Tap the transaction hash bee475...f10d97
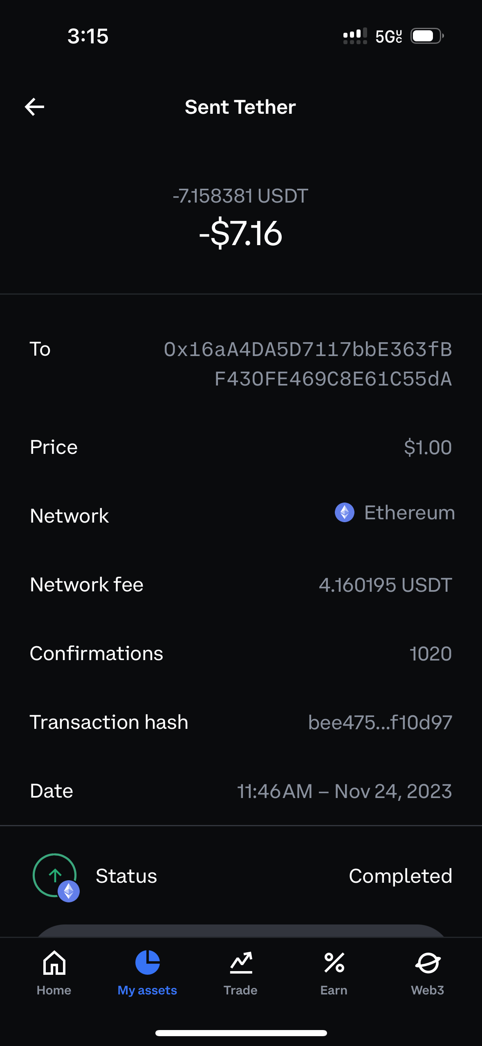The image size is (482, 1046). (380, 722)
